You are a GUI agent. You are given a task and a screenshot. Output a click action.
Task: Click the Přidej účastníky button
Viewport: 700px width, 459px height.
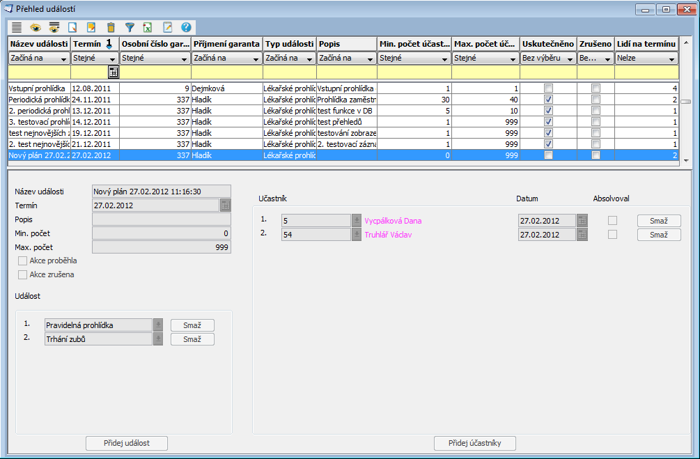click(475, 443)
